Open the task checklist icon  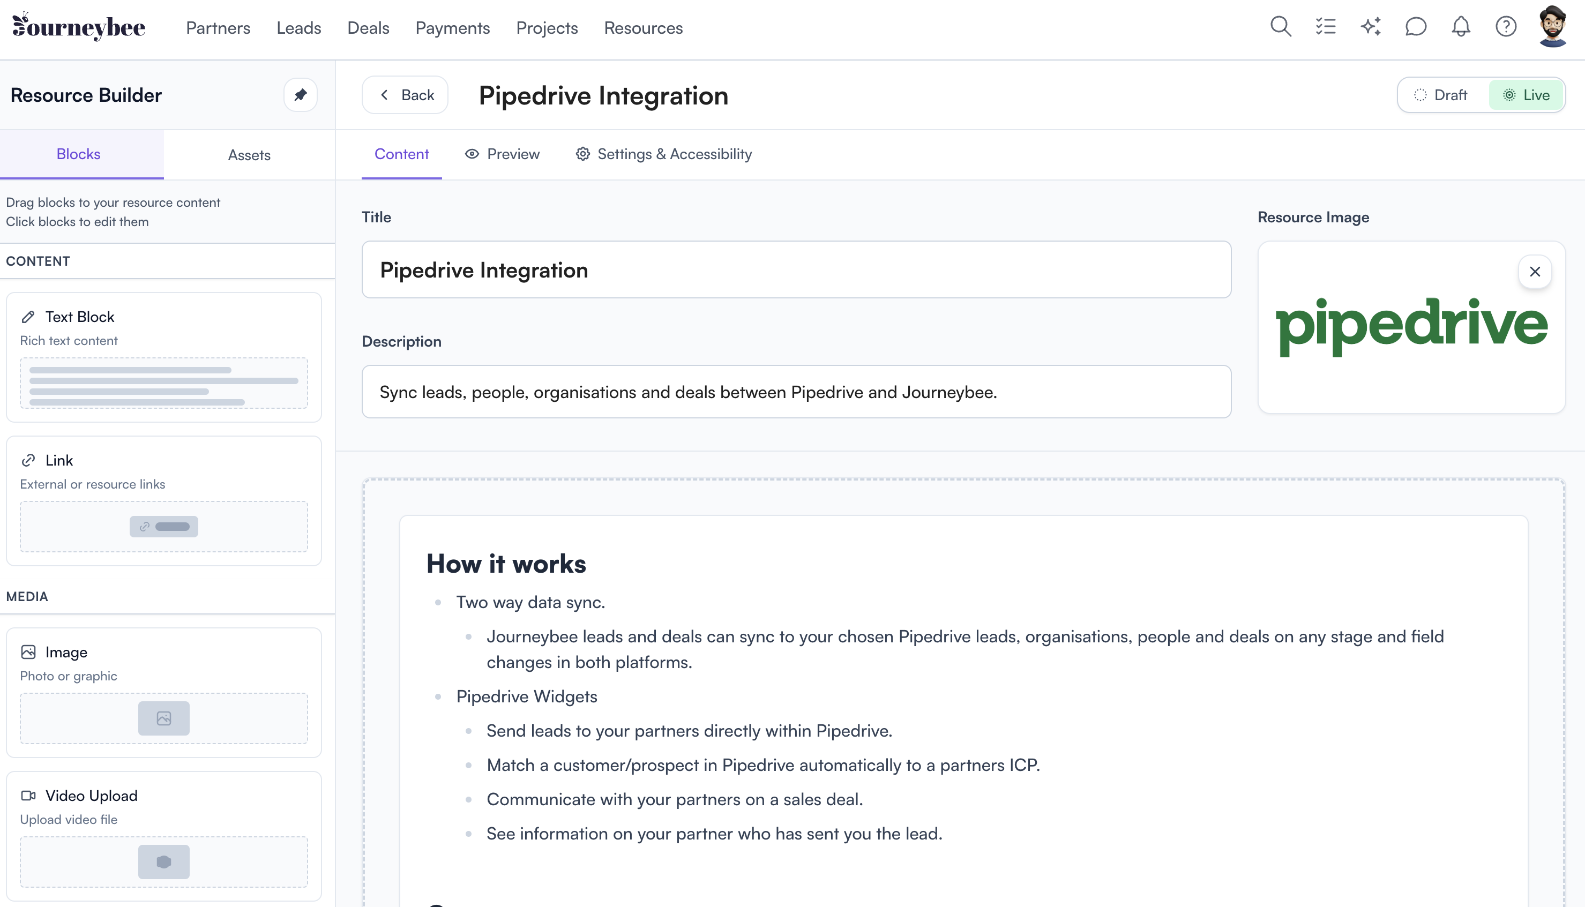[1325, 27]
